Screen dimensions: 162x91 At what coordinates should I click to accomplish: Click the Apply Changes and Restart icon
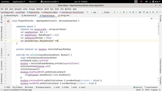(x=117, y=12)
